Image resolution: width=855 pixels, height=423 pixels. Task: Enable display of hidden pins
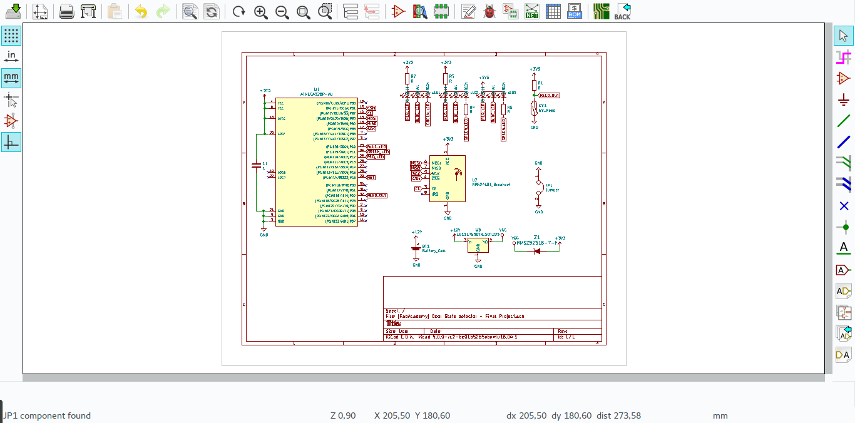click(11, 121)
